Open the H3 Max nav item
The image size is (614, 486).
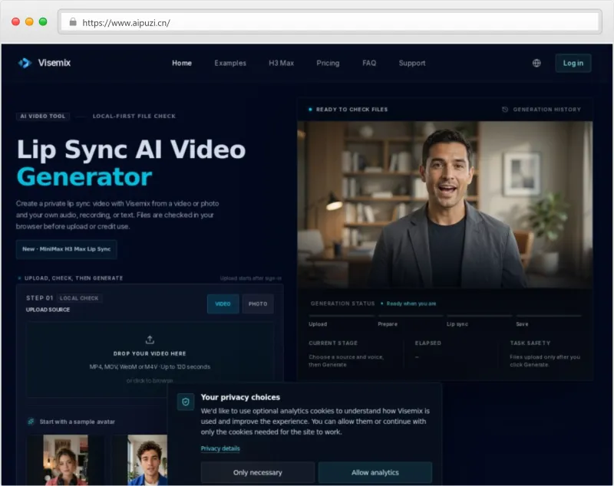(x=281, y=63)
